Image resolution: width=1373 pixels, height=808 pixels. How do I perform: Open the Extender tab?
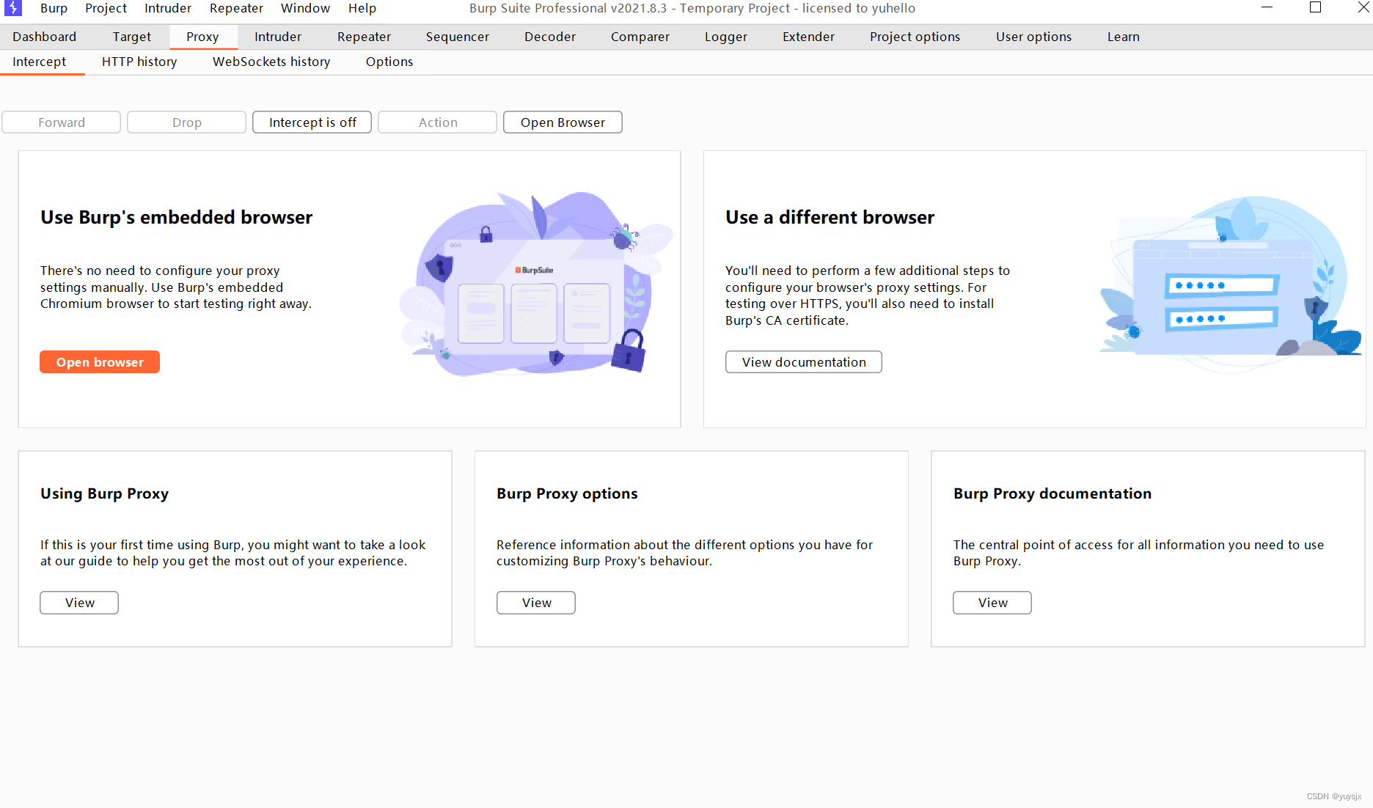[808, 37]
